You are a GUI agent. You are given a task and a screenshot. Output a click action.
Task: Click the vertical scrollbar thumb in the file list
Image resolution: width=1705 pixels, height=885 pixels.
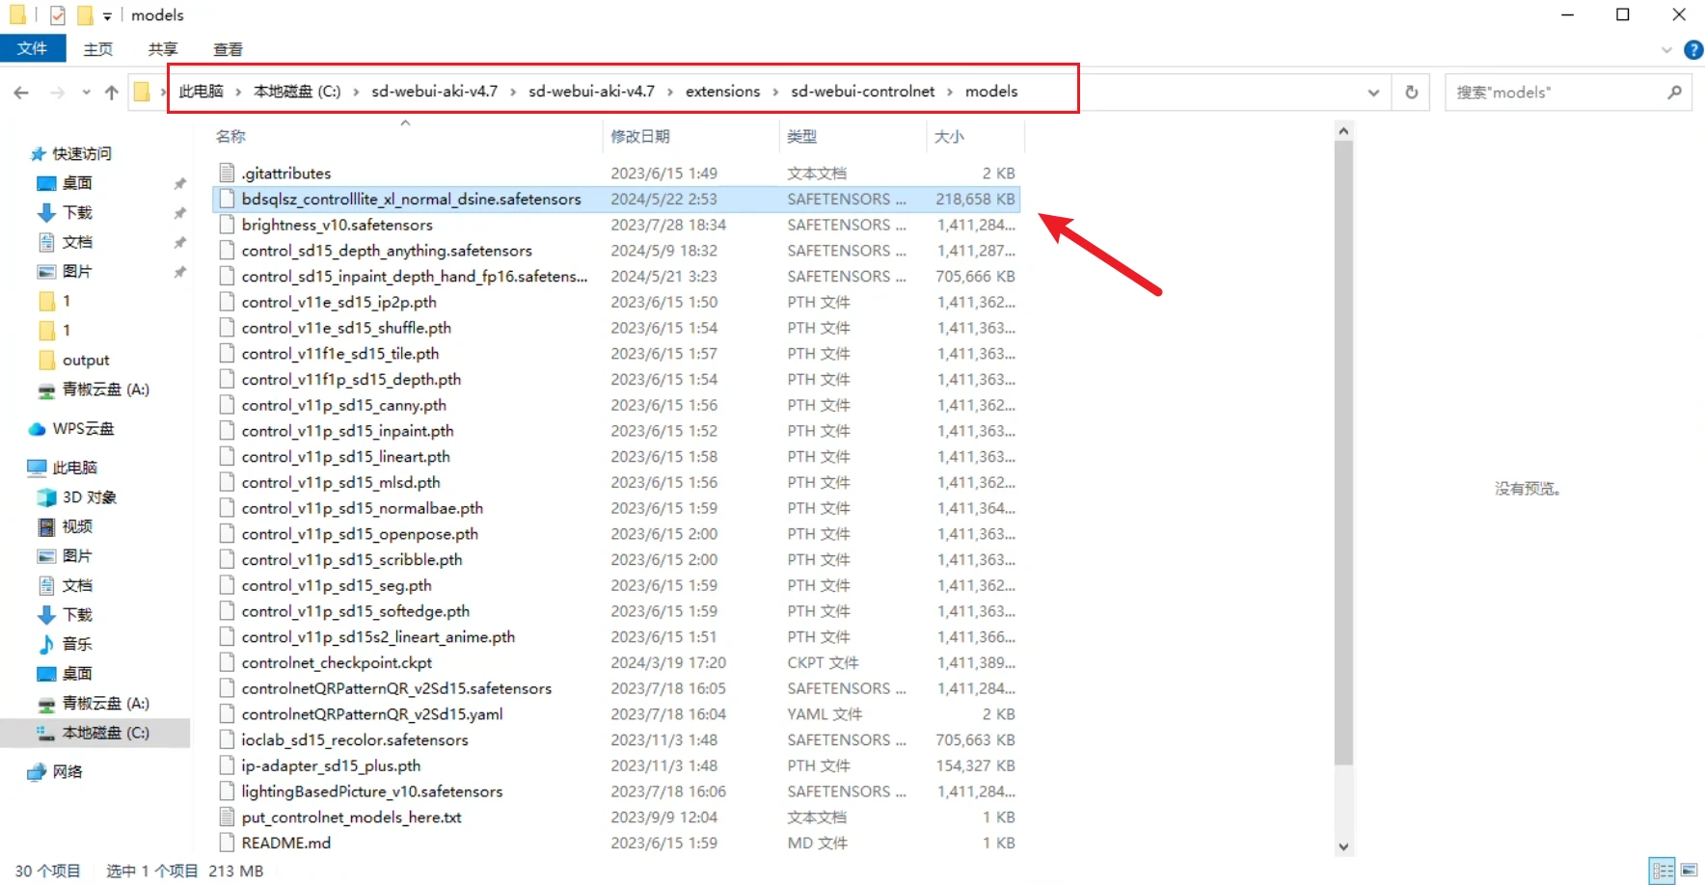coord(1343,453)
